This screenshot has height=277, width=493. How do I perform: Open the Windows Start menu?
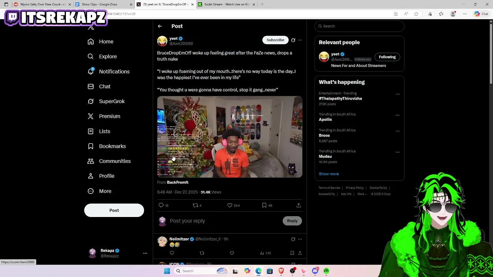tap(167, 271)
